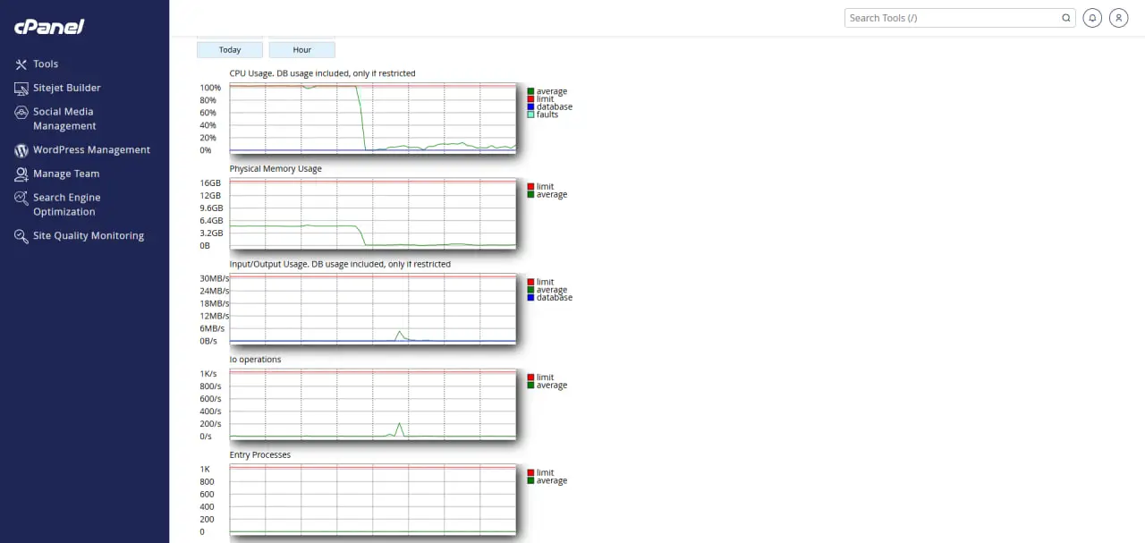Screen dimensions: 1145x543
Task: Click the Sitejet Builder monitor icon
Action: [21, 89]
